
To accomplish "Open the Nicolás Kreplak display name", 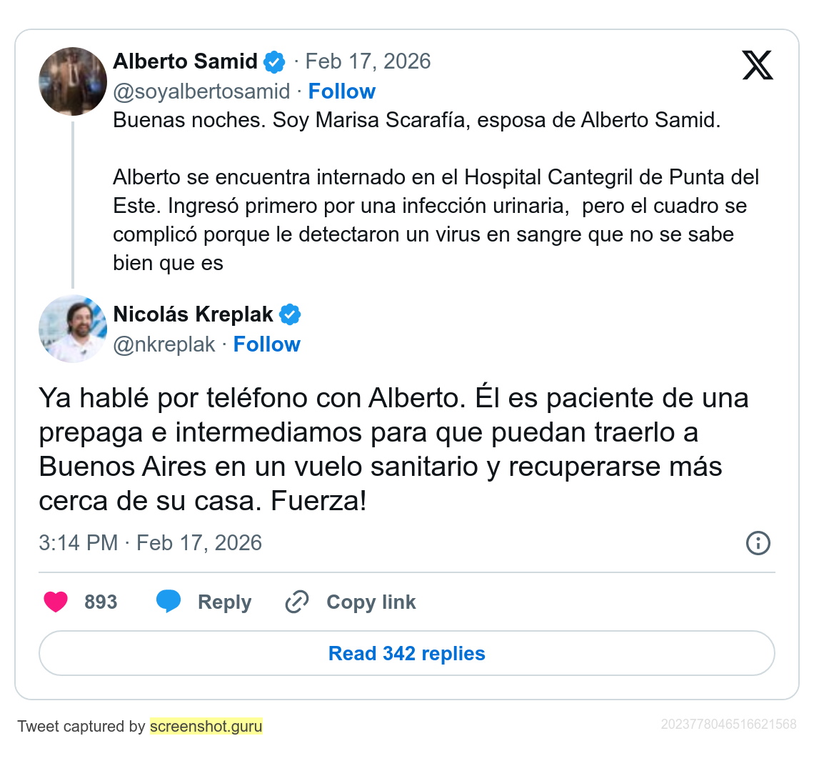I will [193, 314].
